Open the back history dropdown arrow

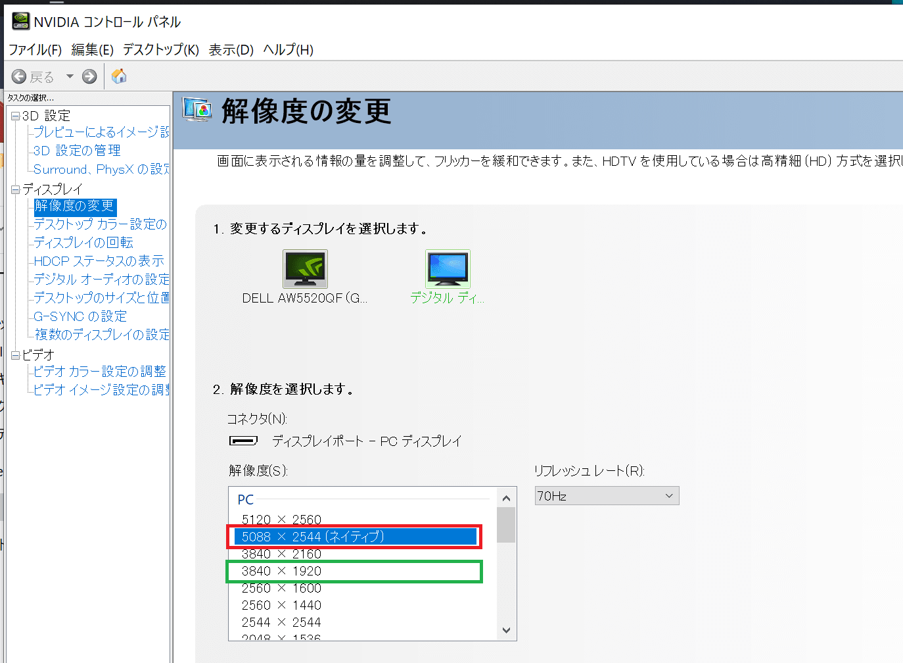[x=70, y=77]
